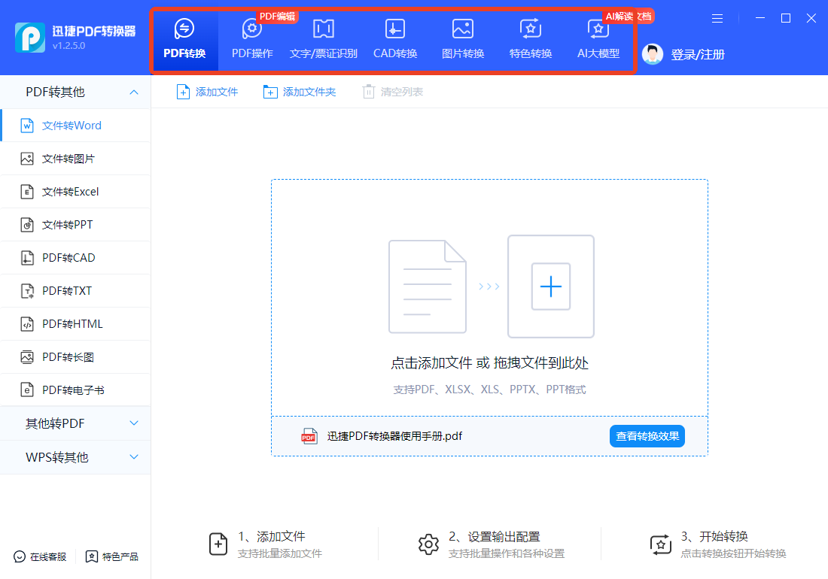Click 迅捷PDF转换器使用手册.pdf file name
Viewport: 828px width, 579px height.
coord(394,436)
